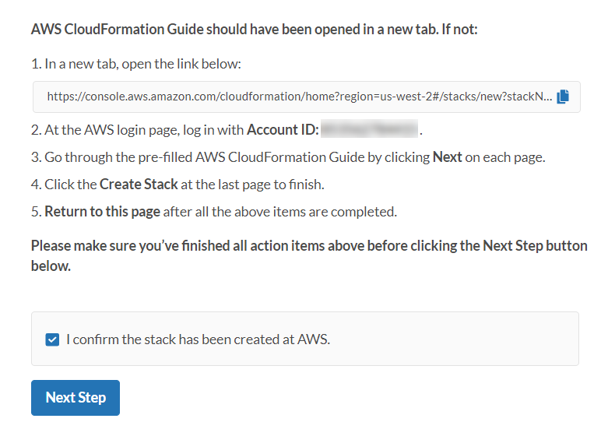Click the truncated ellipsis at the URL end
The height and width of the screenshot is (422, 608).
[547, 97]
